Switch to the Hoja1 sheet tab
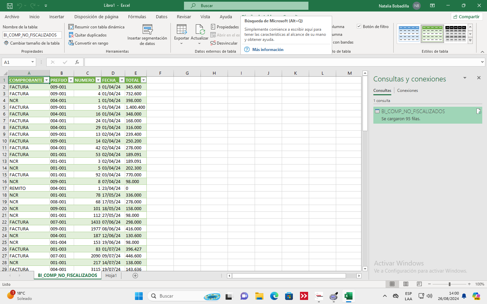Image resolution: width=487 pixels, height=304 pixels. click(x=111, y=276)
